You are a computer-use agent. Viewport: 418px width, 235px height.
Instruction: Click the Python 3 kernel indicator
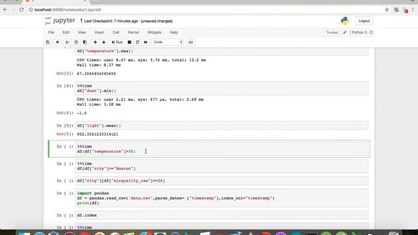(x=359, y=32)
